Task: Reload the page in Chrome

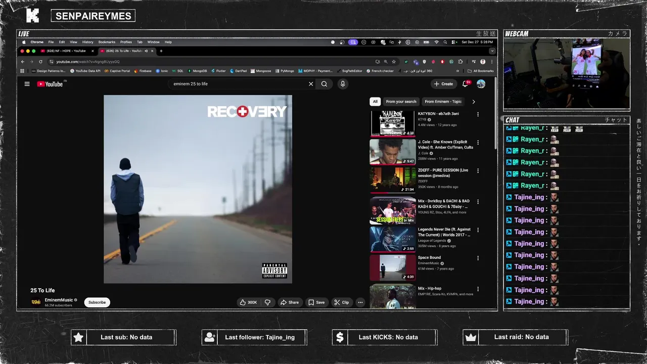Action: click(x=40, y=62)
